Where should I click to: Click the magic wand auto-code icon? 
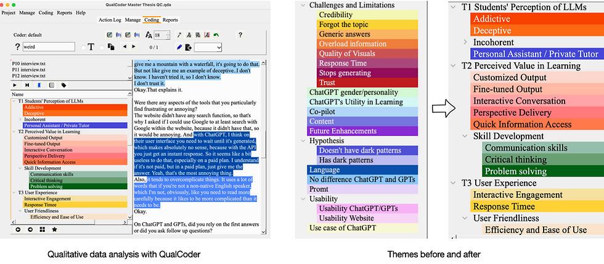tap(179, 35)
